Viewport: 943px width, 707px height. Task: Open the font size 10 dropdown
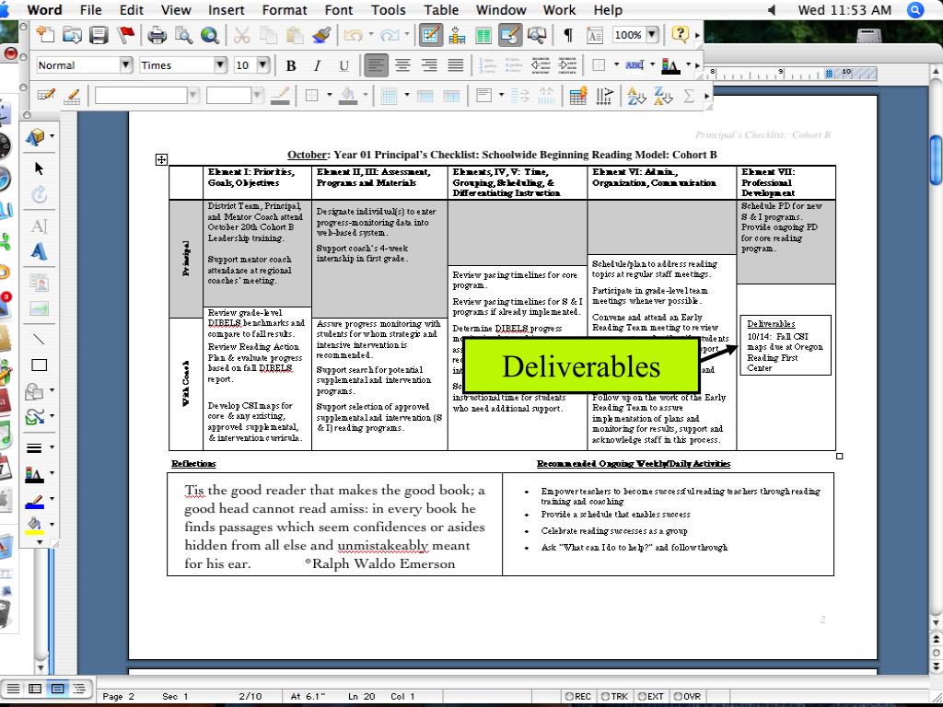[262, 65]
